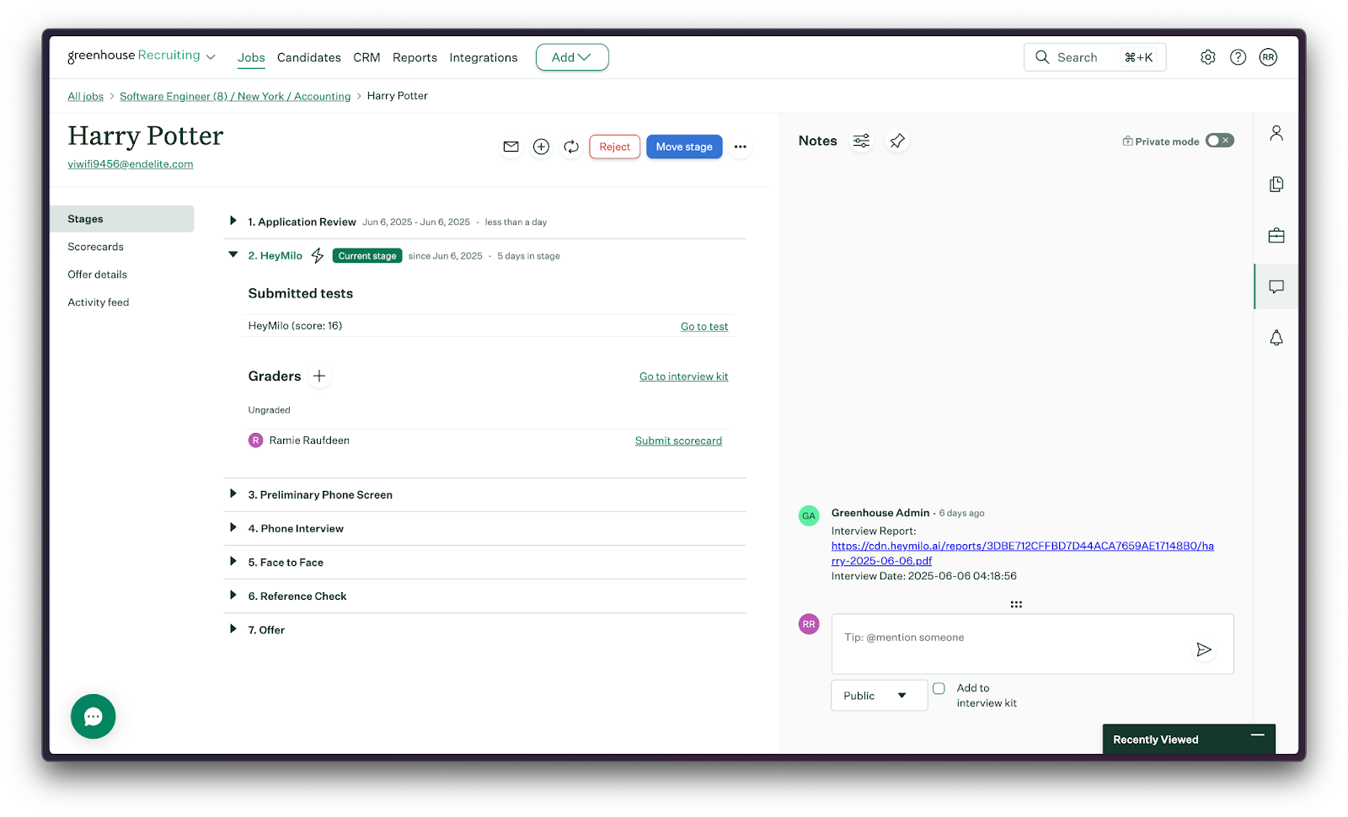Open the Add dropdown button

(x=572, y=57)
